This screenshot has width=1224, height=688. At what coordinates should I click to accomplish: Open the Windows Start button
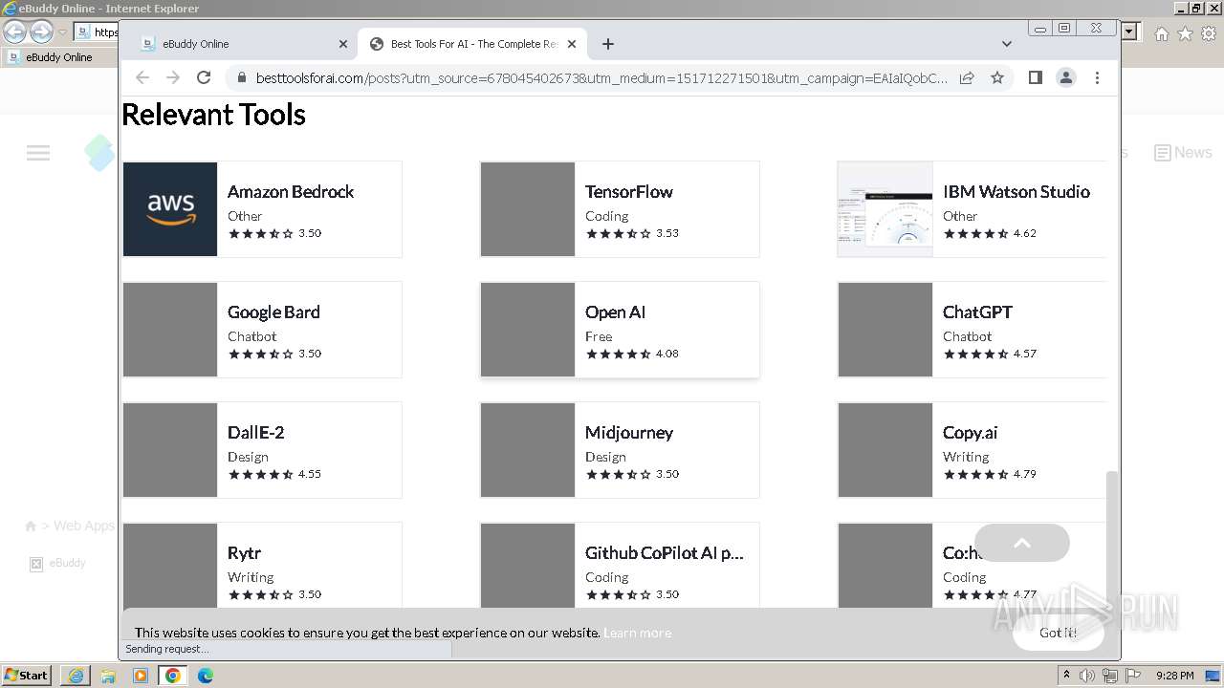pyautogui.click(x=26, y=676)
